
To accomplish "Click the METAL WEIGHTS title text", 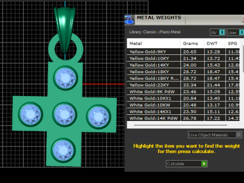I will [159, 18].
